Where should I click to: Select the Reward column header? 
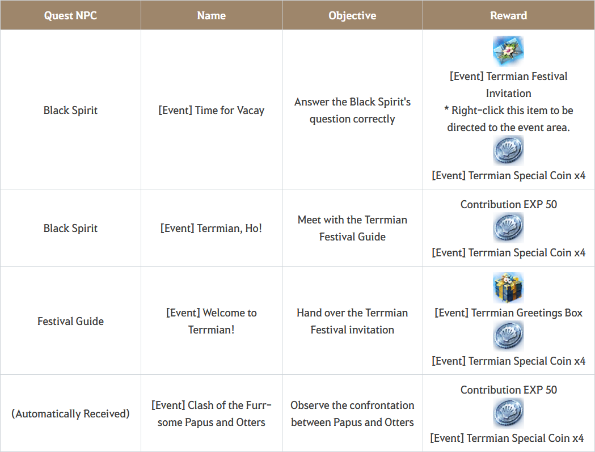508,15
